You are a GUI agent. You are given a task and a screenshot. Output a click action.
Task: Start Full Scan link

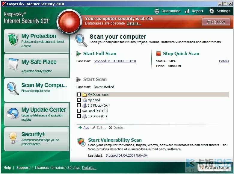[100, 54]
